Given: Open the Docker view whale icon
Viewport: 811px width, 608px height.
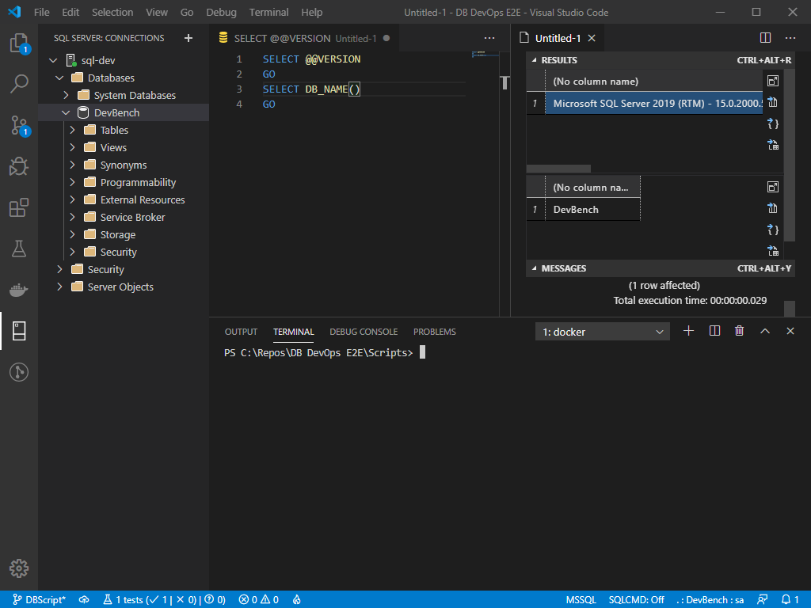Looking at the screenshot, I should coord(19,290).
